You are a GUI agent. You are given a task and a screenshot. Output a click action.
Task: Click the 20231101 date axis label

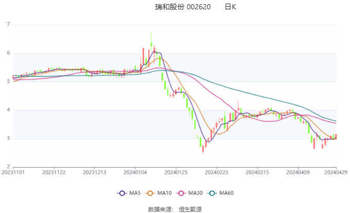tap(13, 172)
